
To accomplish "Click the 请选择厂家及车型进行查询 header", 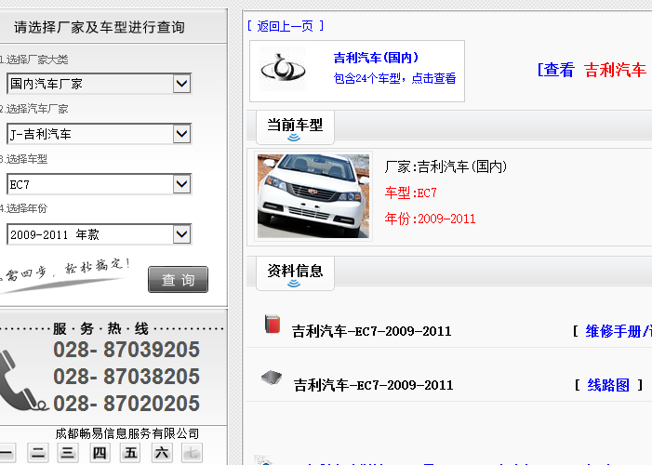I will tap(100, 28).
